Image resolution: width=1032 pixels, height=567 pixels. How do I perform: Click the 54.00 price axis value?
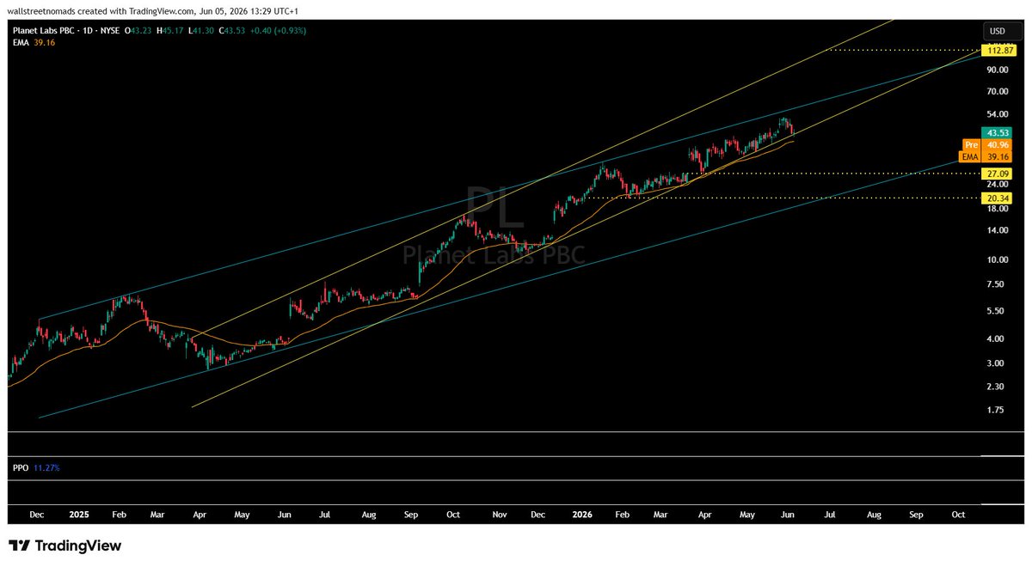click(998, 114)
